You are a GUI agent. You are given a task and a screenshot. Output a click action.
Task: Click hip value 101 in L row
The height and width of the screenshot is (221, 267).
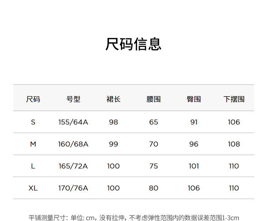(x=194, y=166)
